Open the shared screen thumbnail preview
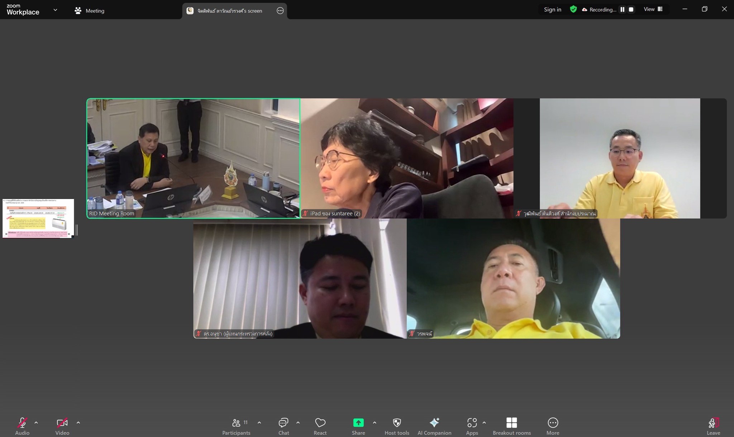Screen dimensions: 734x437 point(38,218)
